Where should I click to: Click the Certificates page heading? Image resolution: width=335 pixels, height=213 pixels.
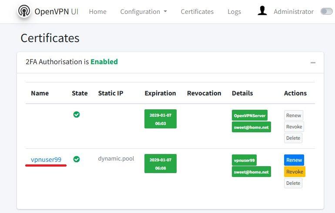(x=50, y=38)
